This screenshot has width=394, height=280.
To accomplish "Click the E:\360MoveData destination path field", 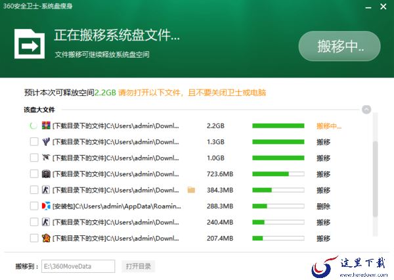I will tap(78, 266).
